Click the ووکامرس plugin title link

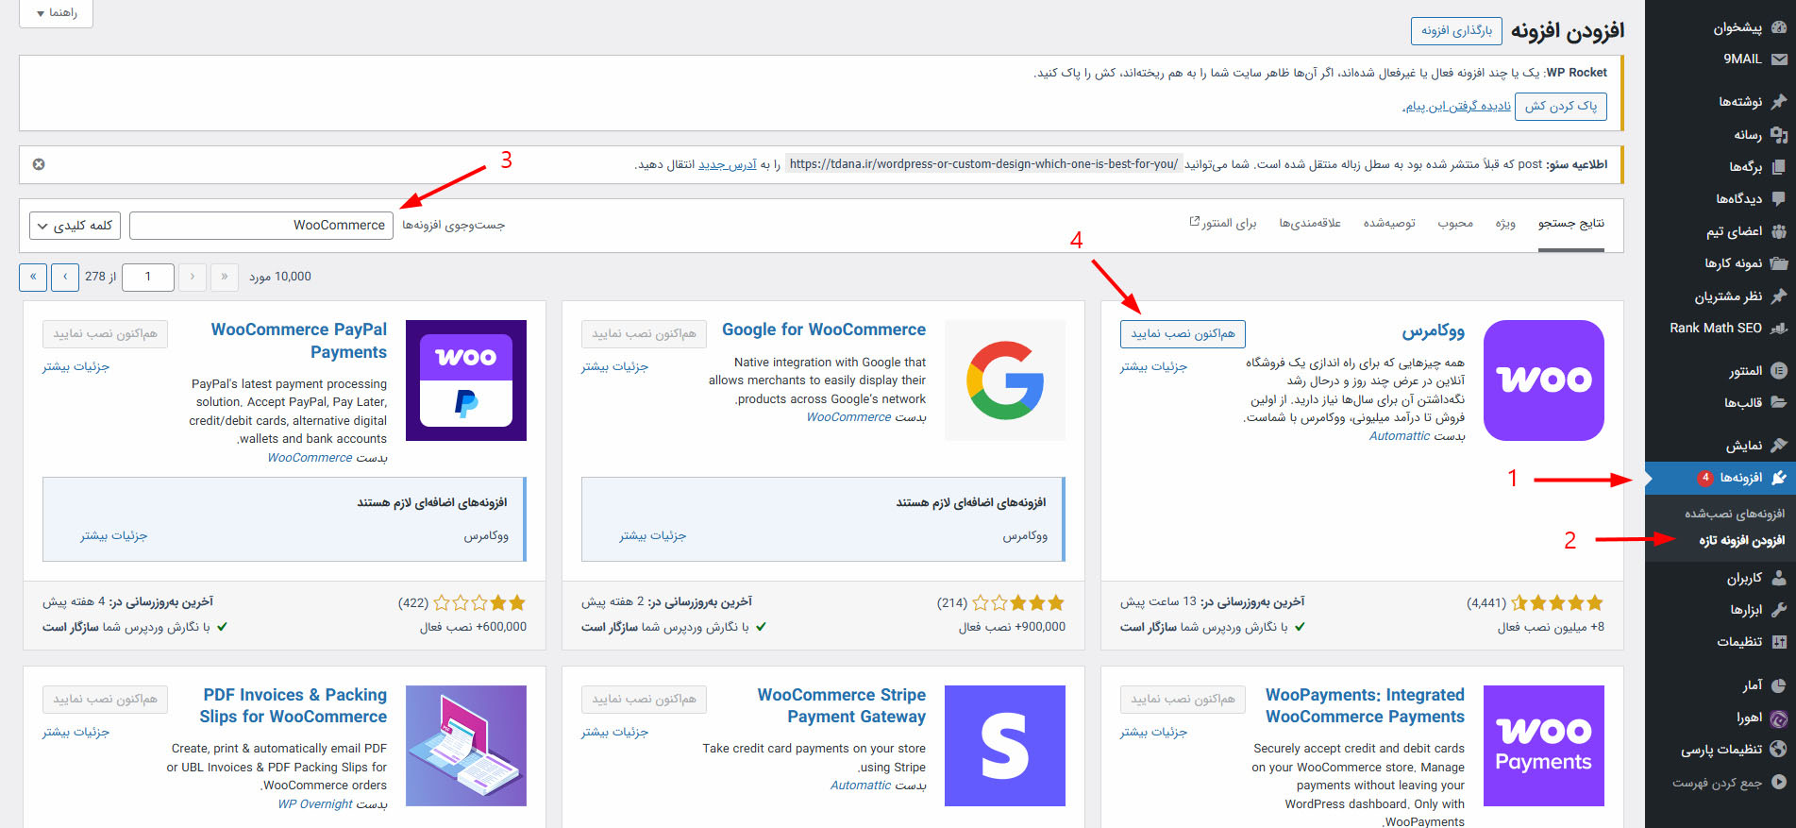(x=1433, y=330)
